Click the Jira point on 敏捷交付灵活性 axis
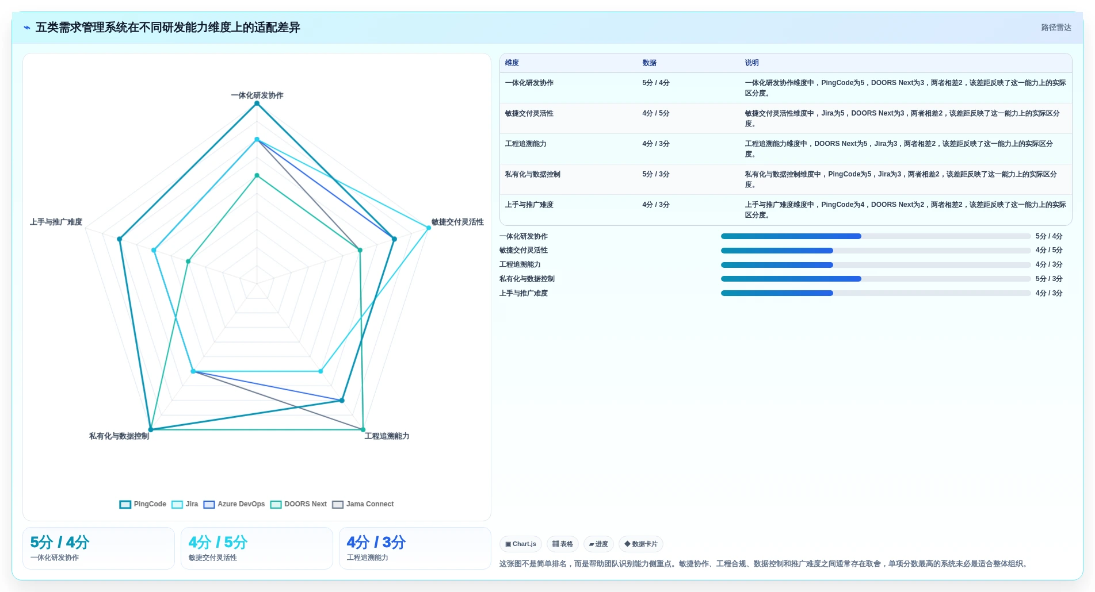 [x=429, y=228]
